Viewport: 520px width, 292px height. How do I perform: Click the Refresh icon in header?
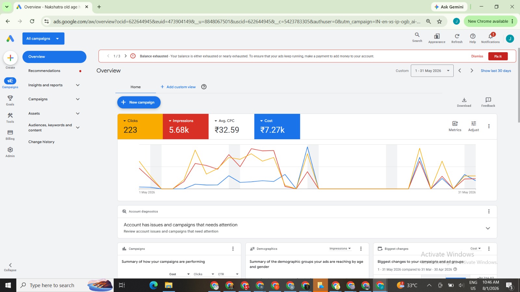pos(457,36)
